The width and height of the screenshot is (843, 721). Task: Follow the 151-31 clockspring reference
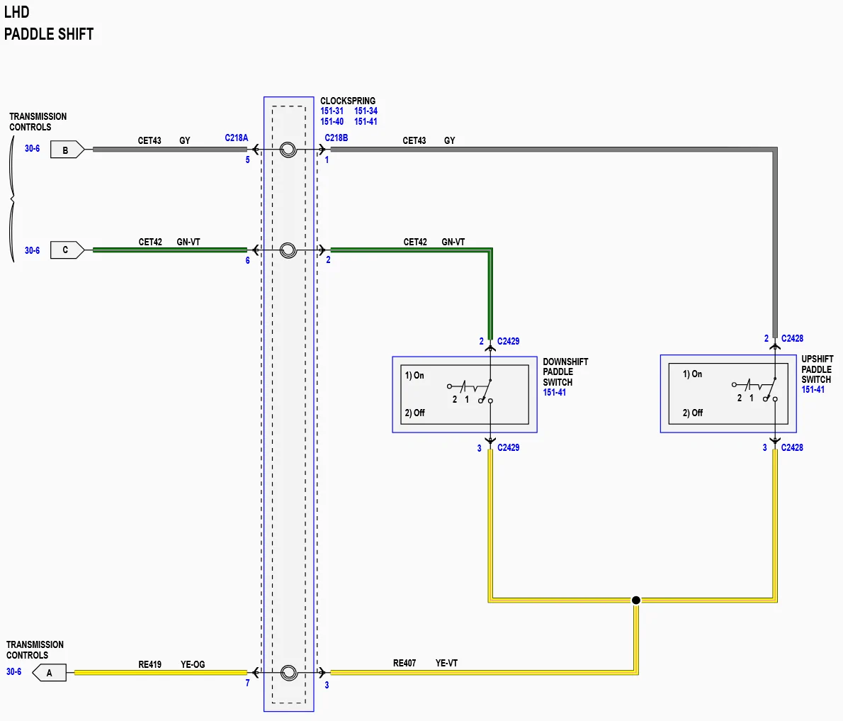[332, 111]
